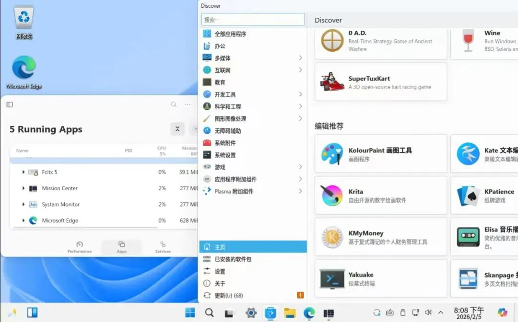Click the Kate text editor icon
Screen dimensions: 518x322
coord(468,154)
